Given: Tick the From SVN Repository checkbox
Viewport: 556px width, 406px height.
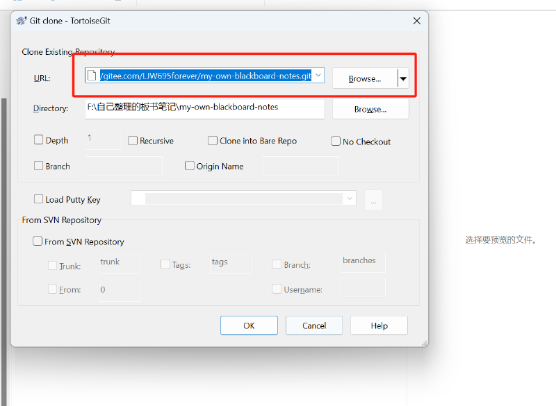Looking at the screenshot, I should click(x=38, y=241).
